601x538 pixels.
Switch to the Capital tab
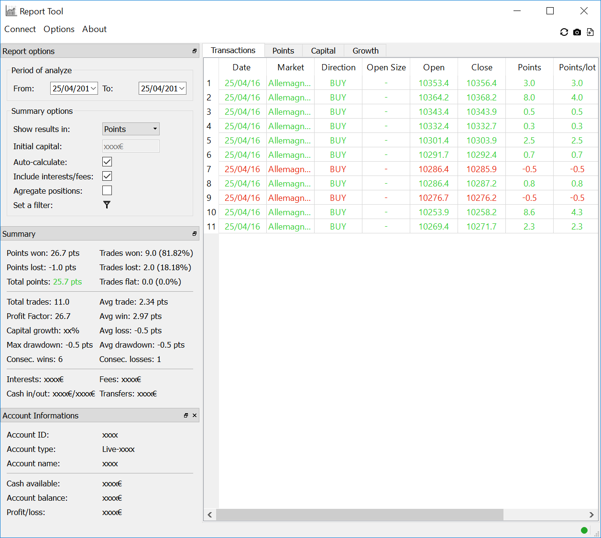point(323,51)
